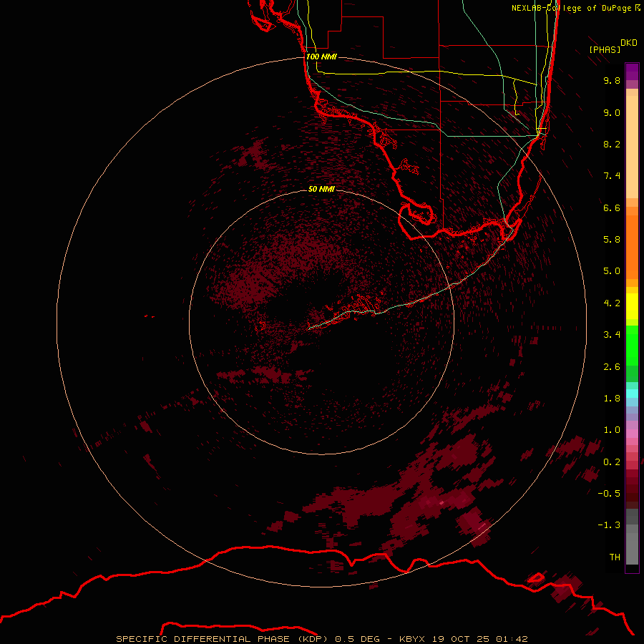Screen dimensions: 644x644
Task: Click the 8.2 scale value
Action: coord(612,144)
